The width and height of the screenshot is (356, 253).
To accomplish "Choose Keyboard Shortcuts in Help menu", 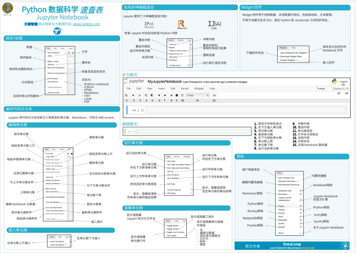I will pyautogui.click(x=287, y=181).
